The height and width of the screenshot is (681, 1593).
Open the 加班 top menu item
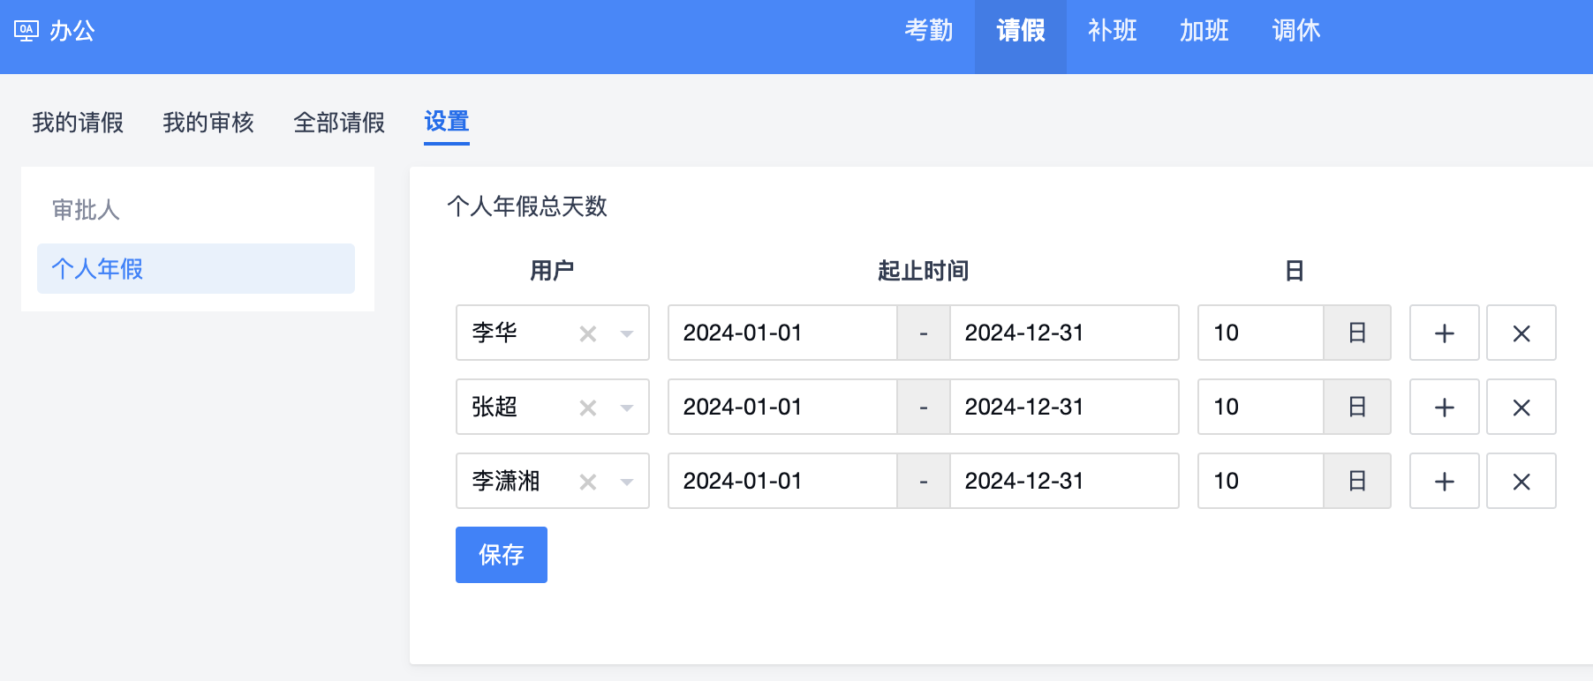coord(1204,31)
